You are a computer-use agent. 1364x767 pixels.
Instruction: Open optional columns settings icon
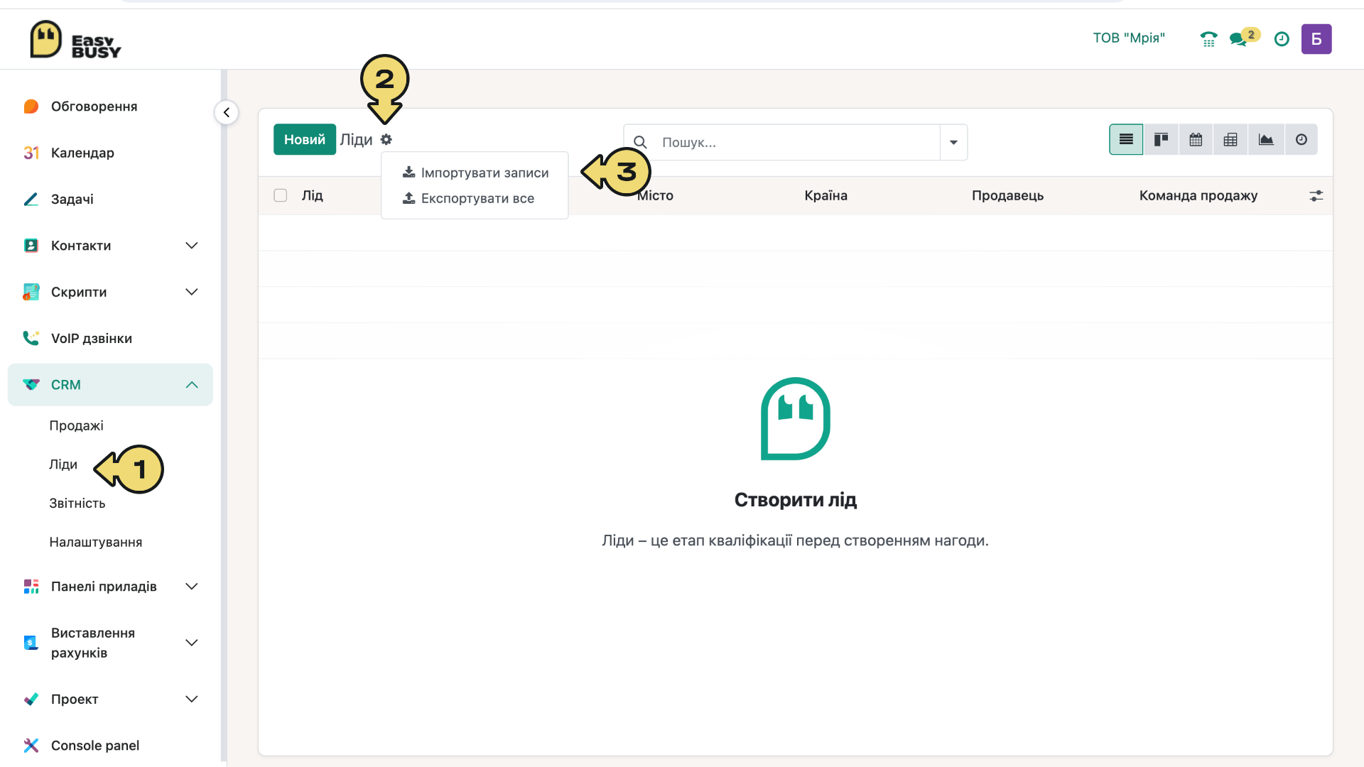coord(1316,195)
